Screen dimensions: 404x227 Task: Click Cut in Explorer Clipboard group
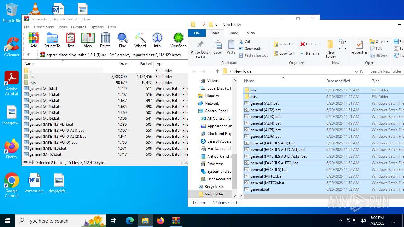pos(245,42)
